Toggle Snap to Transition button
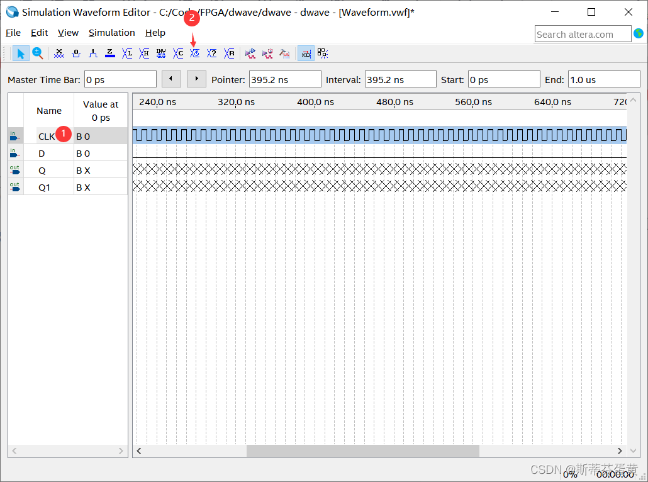Viewport: 648px width, 482px height. tap(323, 53)
